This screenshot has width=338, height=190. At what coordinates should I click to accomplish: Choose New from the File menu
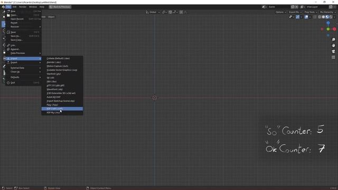click(x=23, y=11)
